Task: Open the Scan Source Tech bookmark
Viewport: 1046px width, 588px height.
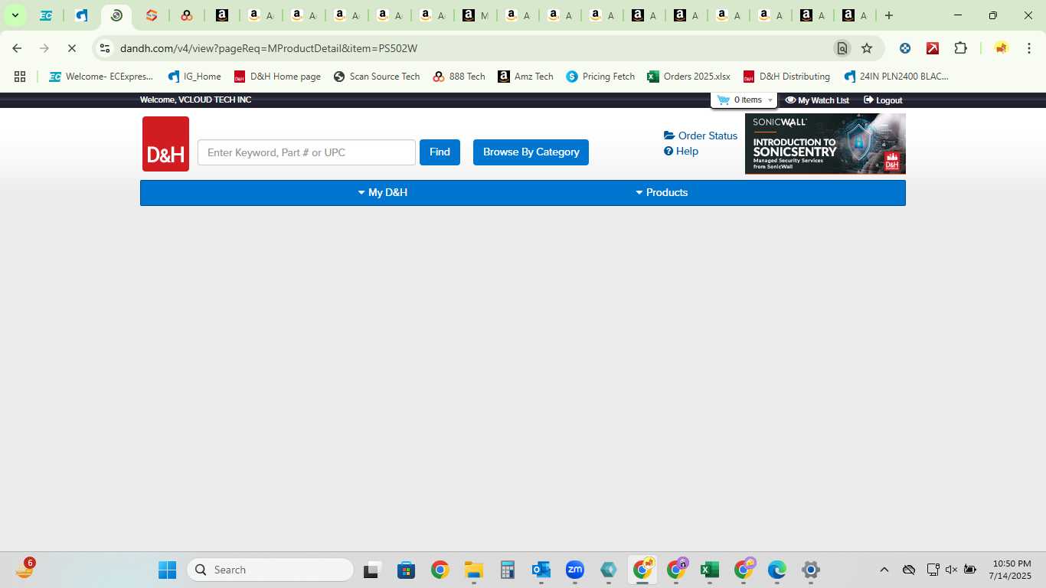Action: point(377,77)
